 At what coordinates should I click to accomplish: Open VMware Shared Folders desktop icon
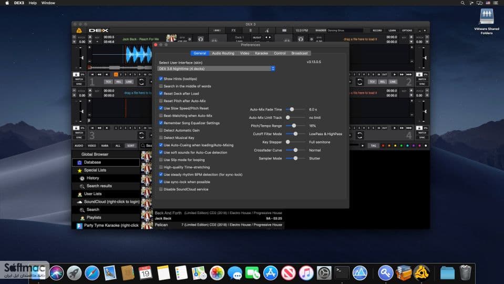click(x=487, y=21)
